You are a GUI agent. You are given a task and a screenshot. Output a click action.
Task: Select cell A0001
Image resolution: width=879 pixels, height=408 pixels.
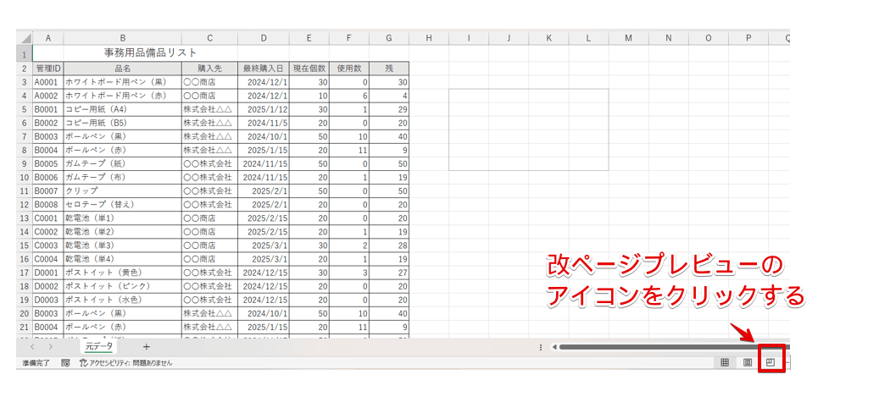(x=48, y=82)
